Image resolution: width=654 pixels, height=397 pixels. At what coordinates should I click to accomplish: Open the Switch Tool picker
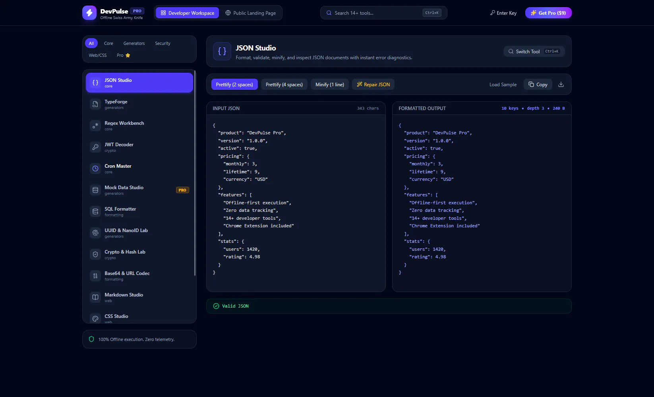[x=534, y=51]
